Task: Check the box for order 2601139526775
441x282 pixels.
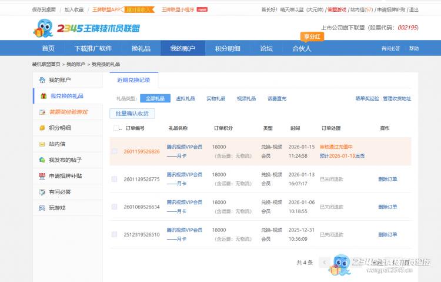Action: pyautogui.click(x=115, y=179)
